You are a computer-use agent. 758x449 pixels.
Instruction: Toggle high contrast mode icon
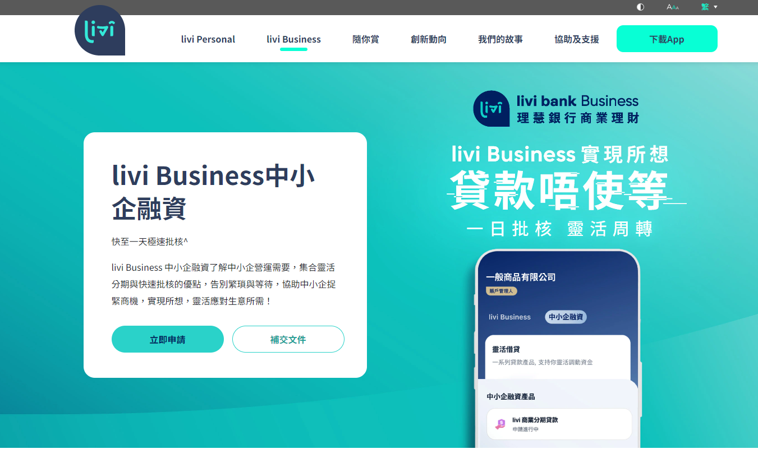coord(641,7)
